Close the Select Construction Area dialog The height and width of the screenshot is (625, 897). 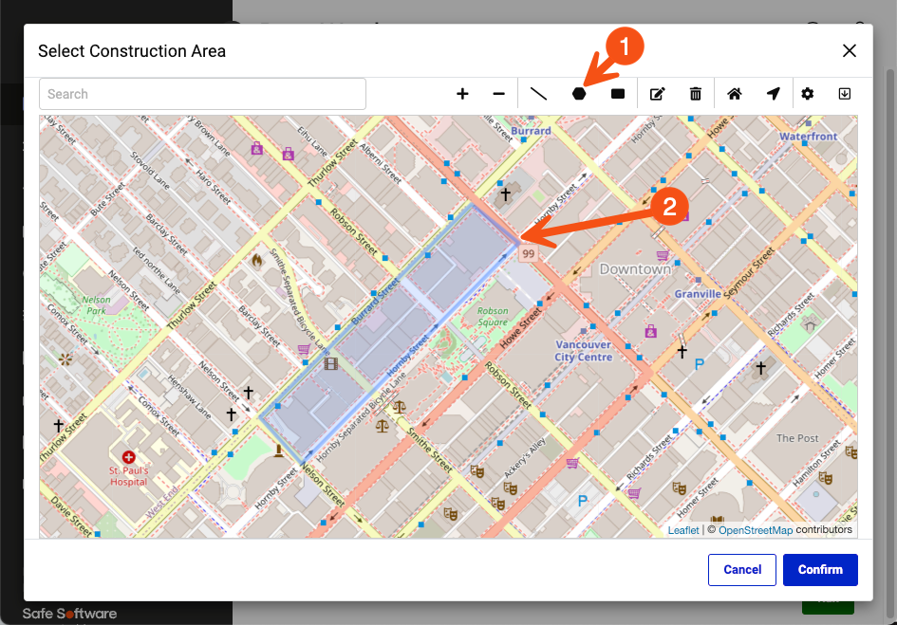tap(850, 51)
